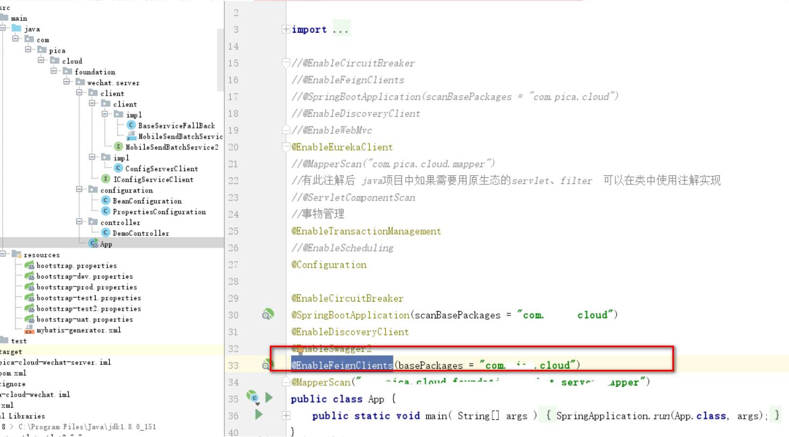Select the MobileSendBatchService2 interface icon
This screenshot has height=437, width=789.
[119, 147]
